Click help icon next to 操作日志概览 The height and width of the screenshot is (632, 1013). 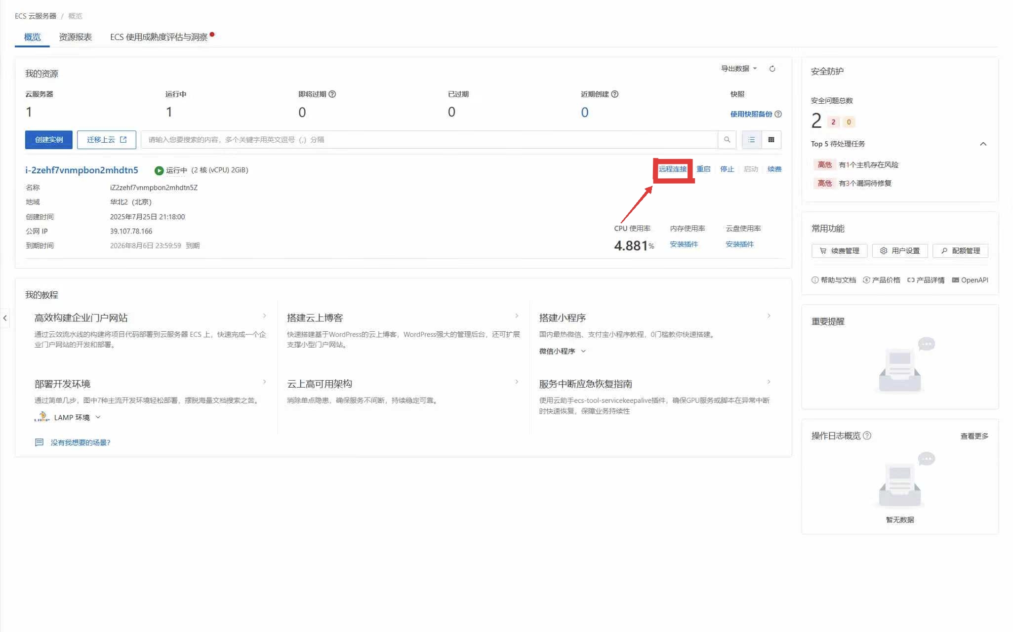pos(867,435)
